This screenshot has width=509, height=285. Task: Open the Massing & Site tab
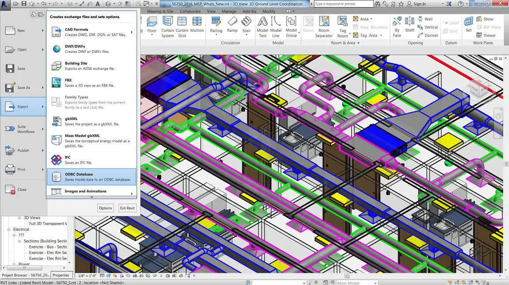point(160,11)
